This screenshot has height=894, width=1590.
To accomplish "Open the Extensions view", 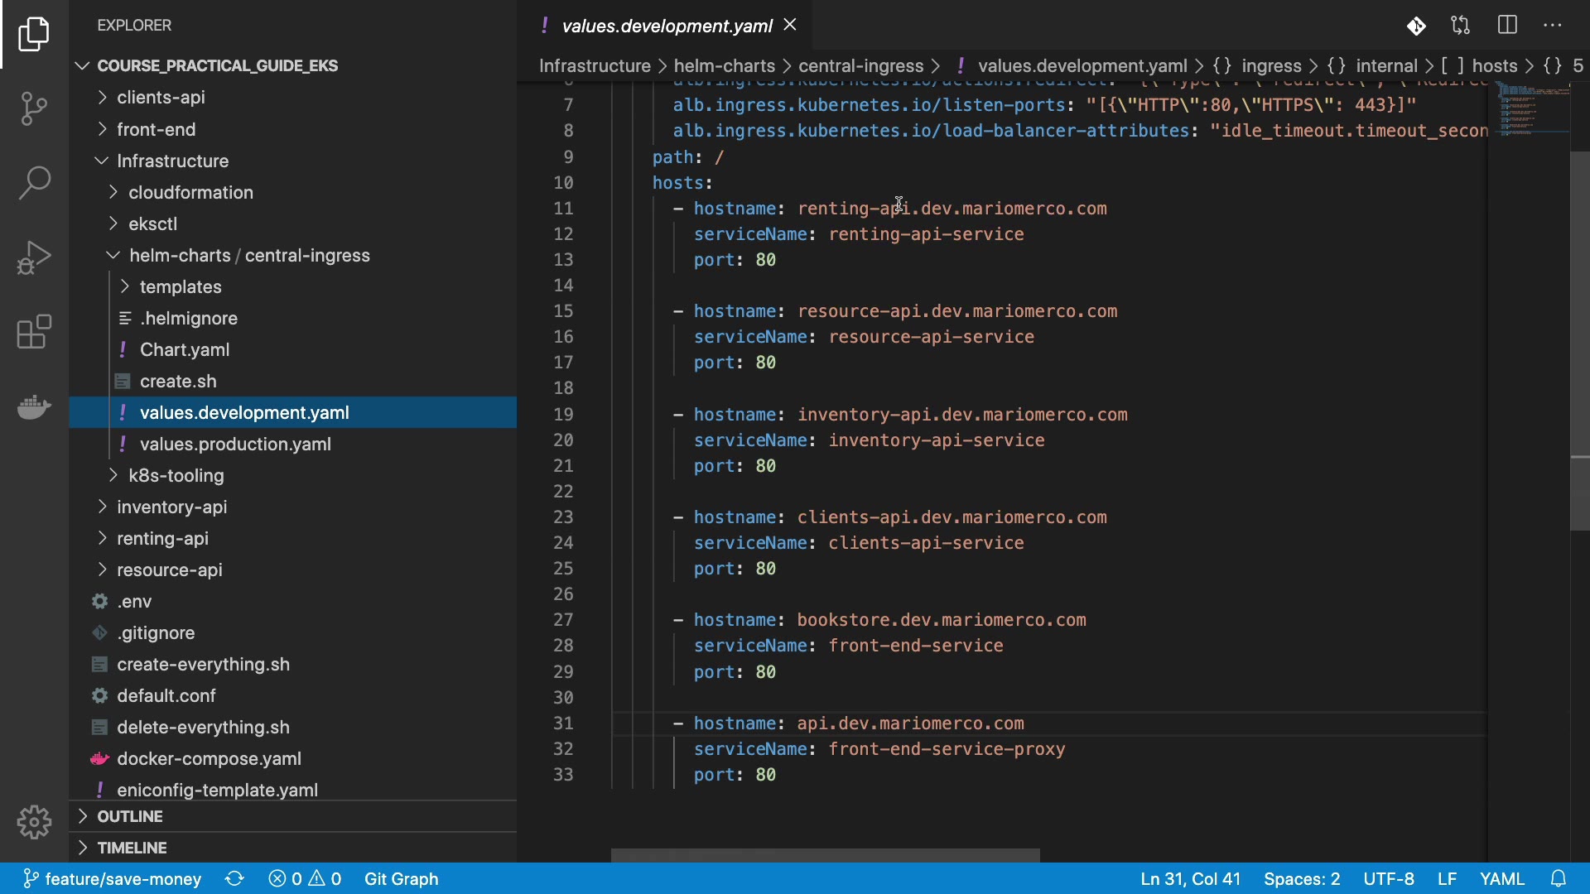I will tap(34, 332).
